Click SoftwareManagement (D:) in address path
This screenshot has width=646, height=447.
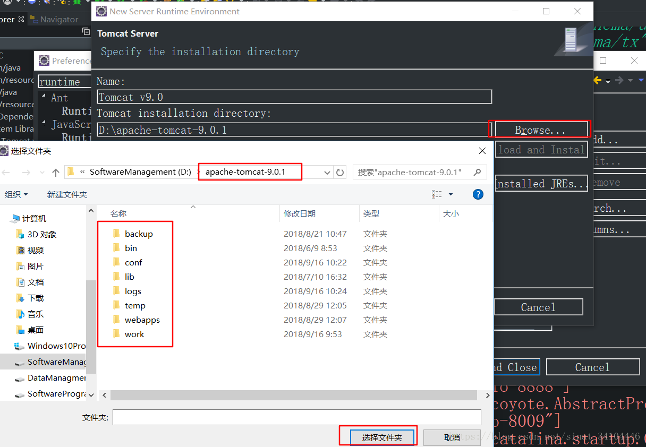140,172
